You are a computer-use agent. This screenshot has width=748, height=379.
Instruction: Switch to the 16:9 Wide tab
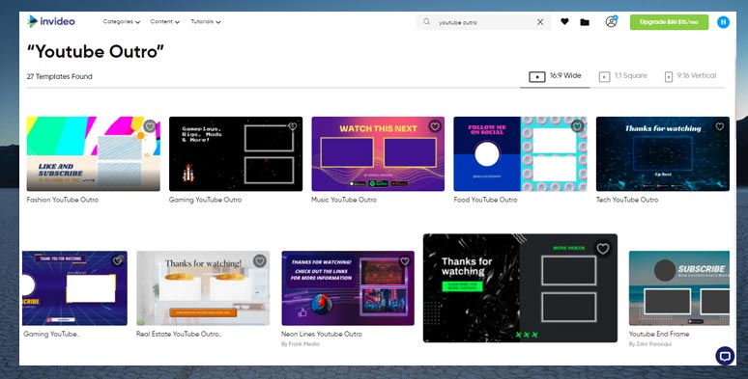click(x=555, y=76)
